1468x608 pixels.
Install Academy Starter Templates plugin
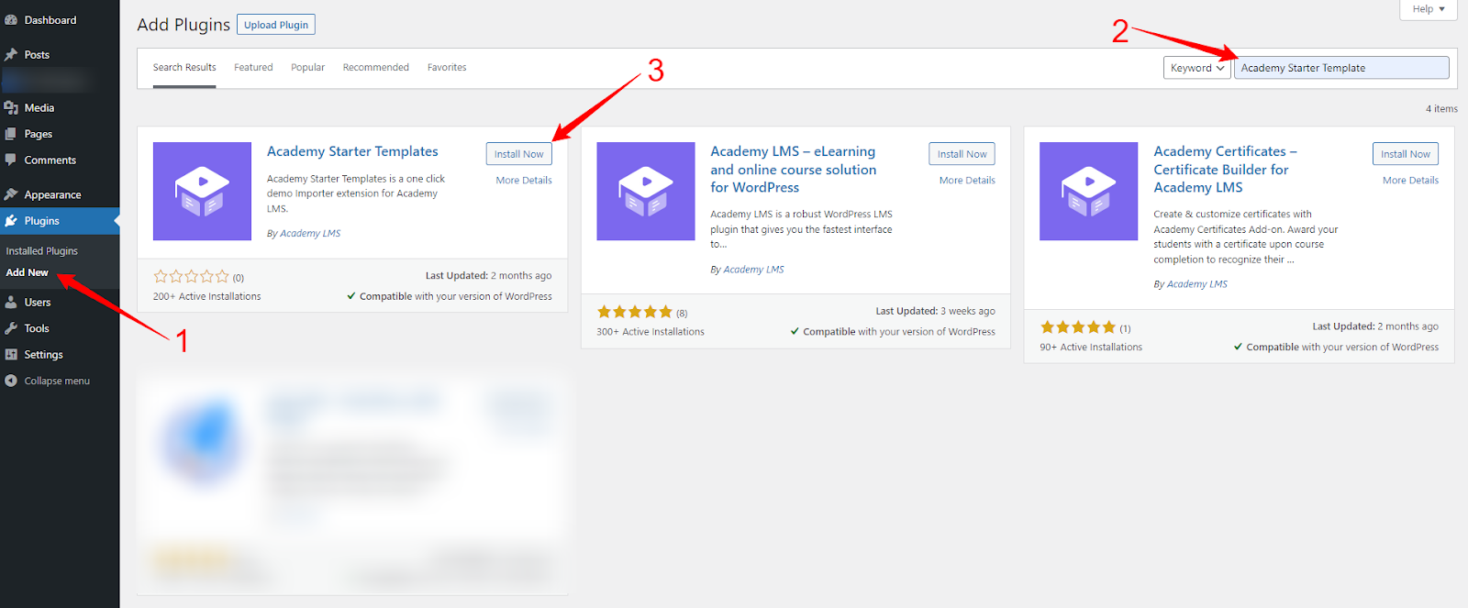tap(519, 154)
